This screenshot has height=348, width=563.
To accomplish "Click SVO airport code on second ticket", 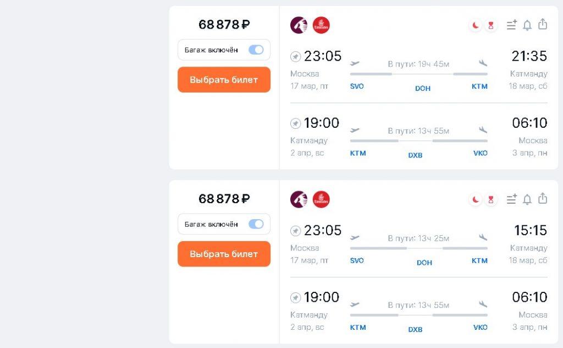I will coord(357,260).
